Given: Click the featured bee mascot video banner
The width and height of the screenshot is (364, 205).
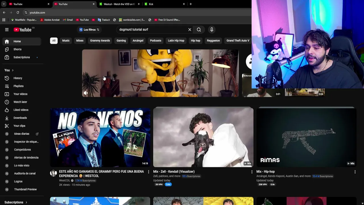Looking at the screenshot, I should coord(160,73).
